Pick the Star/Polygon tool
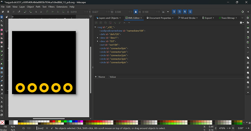Viewport: 251px width, 131px height. (2, 38)
